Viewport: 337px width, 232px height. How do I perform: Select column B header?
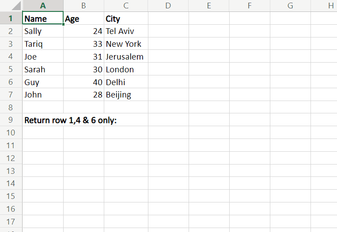click(83, 6)
